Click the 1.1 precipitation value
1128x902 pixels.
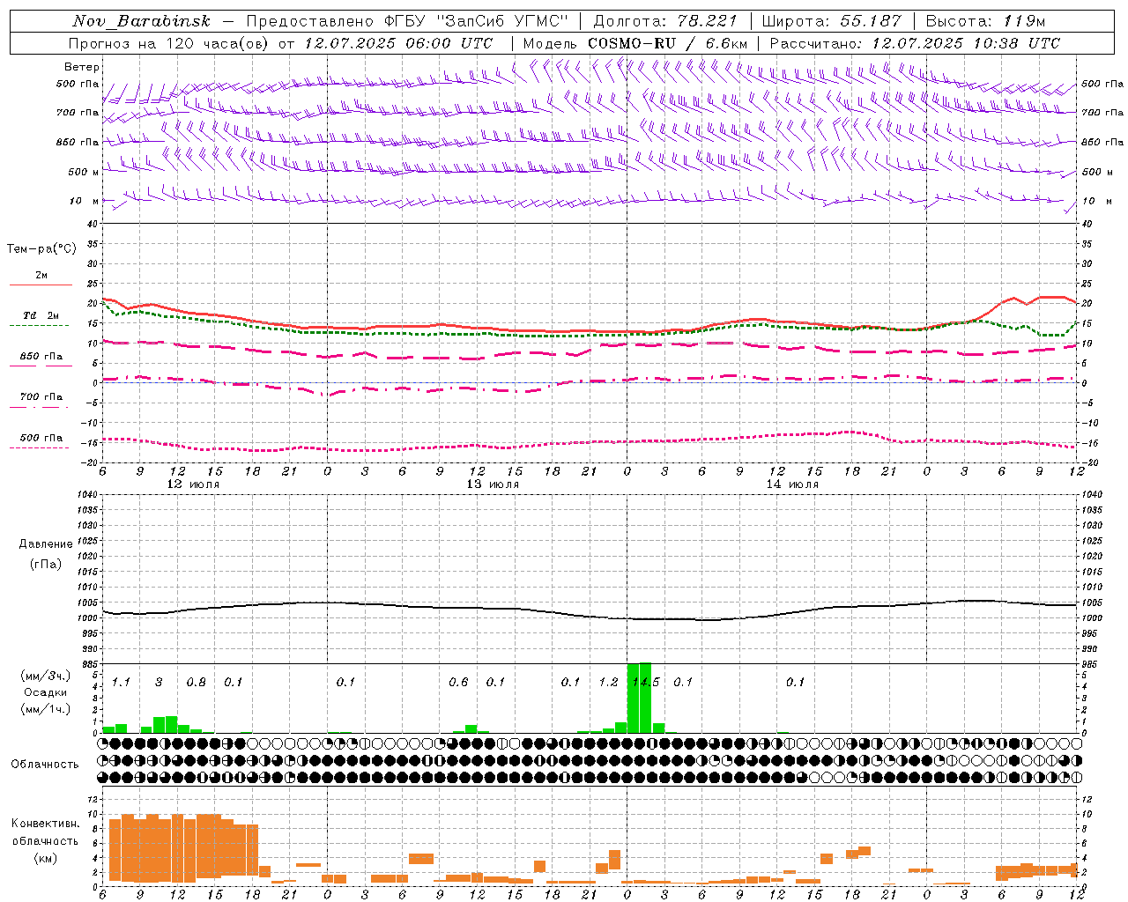click(x=121, y=682)
